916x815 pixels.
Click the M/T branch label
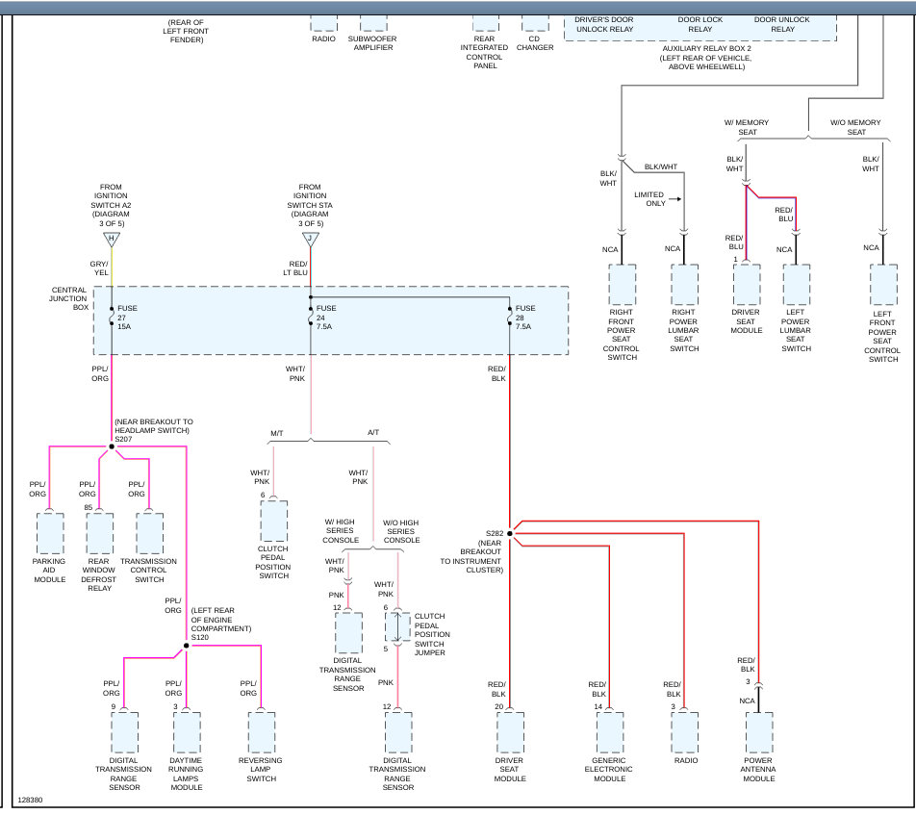(x=277, y=433)
